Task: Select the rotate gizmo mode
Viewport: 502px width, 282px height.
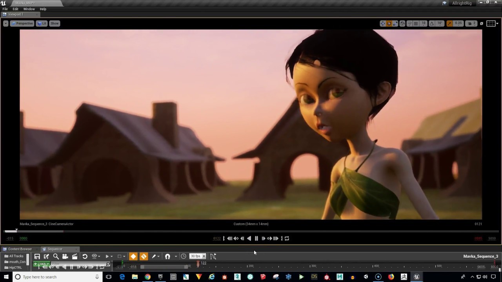Action: tap(389, 23)
